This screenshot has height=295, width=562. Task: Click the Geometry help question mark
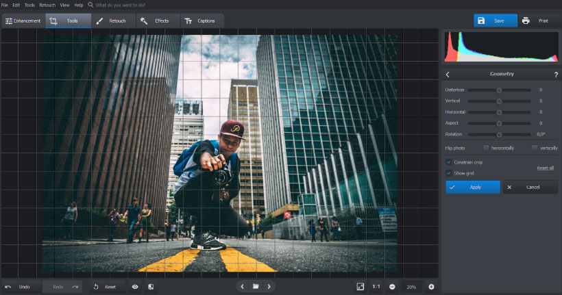tap(555, 74)
